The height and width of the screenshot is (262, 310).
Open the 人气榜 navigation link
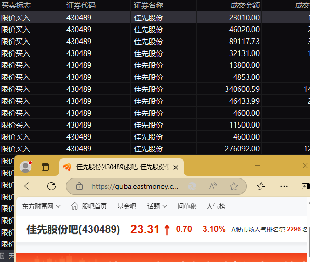[216, 206]
